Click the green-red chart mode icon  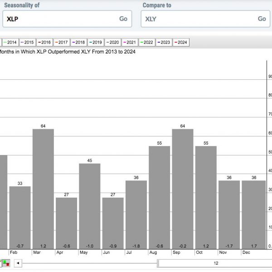click(6, 263)
